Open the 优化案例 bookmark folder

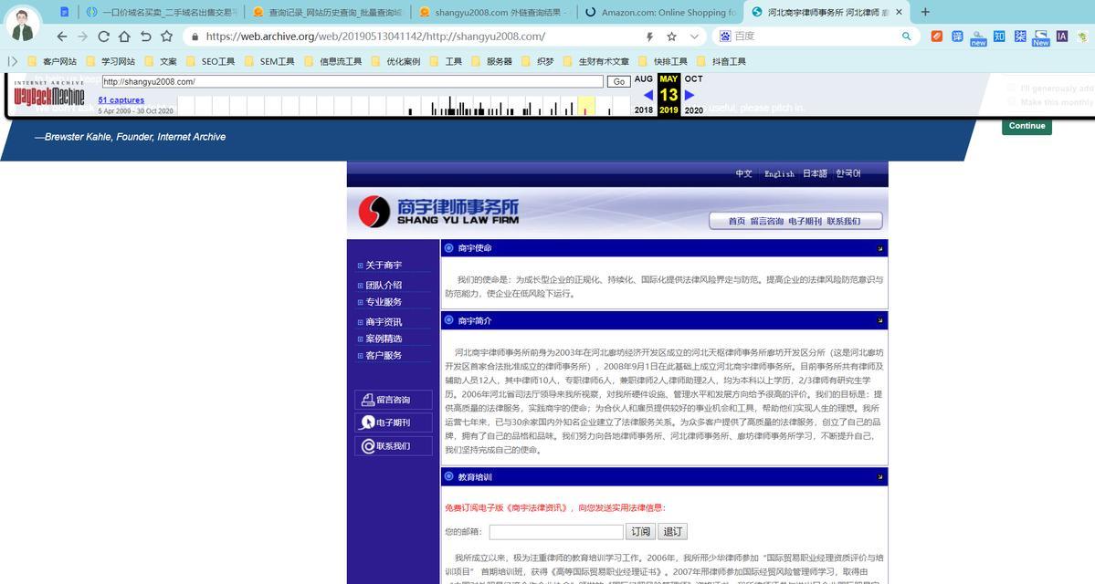(x=396, y=61)
